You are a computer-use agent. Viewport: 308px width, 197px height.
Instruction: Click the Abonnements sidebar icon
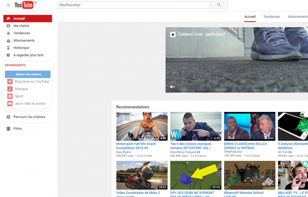point(8,41)
